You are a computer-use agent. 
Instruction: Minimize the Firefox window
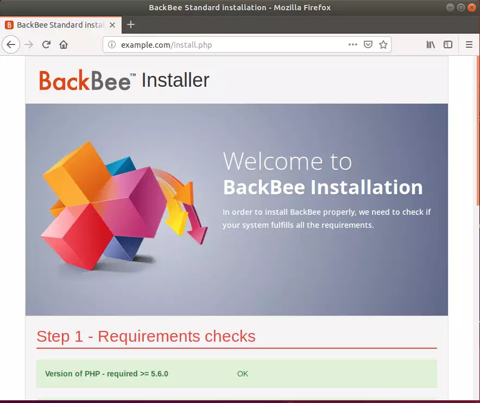point(450,8)
